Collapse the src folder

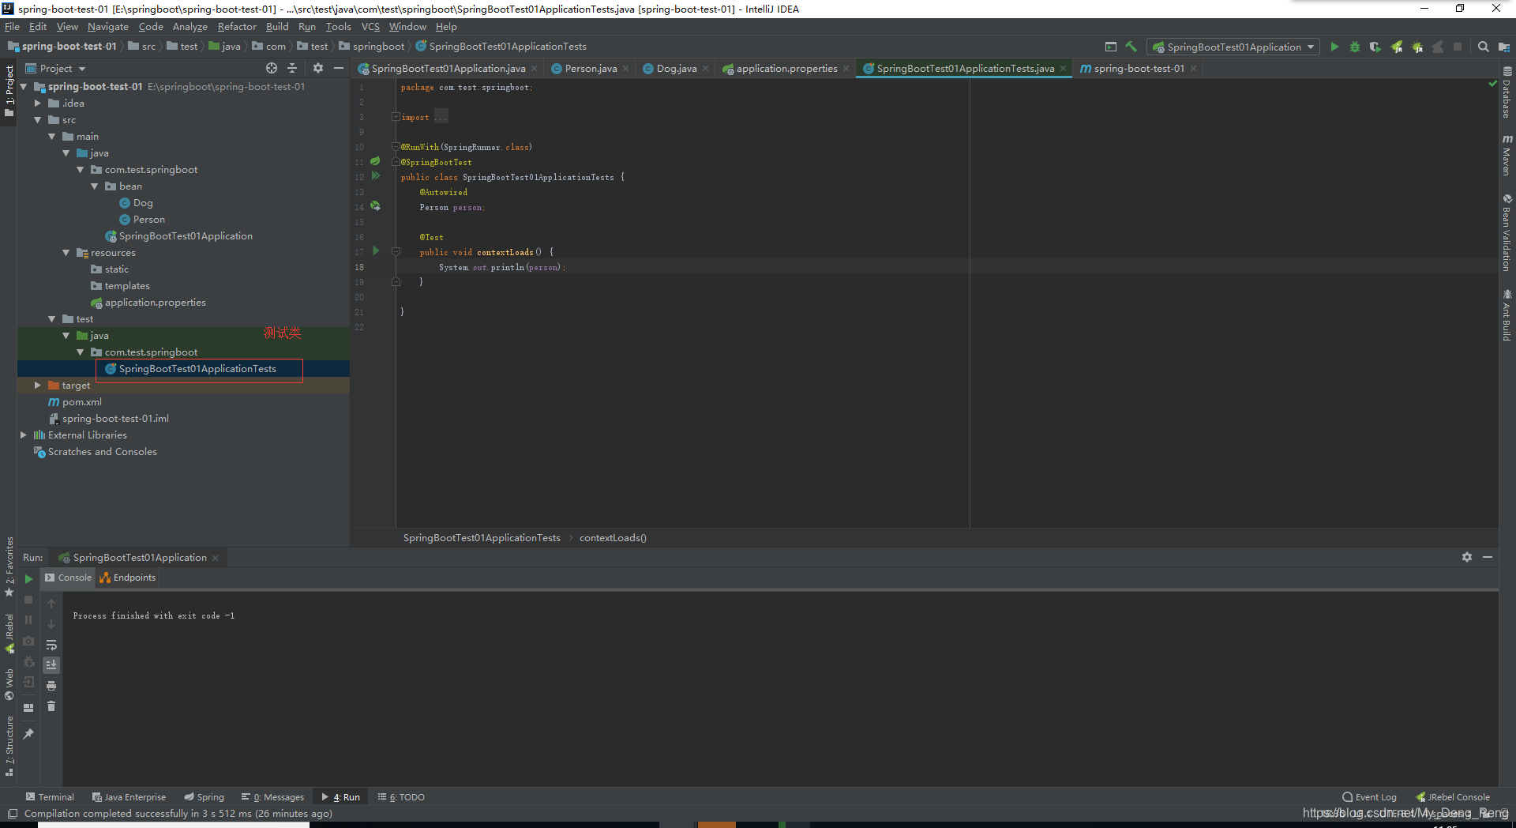(37, 120)
